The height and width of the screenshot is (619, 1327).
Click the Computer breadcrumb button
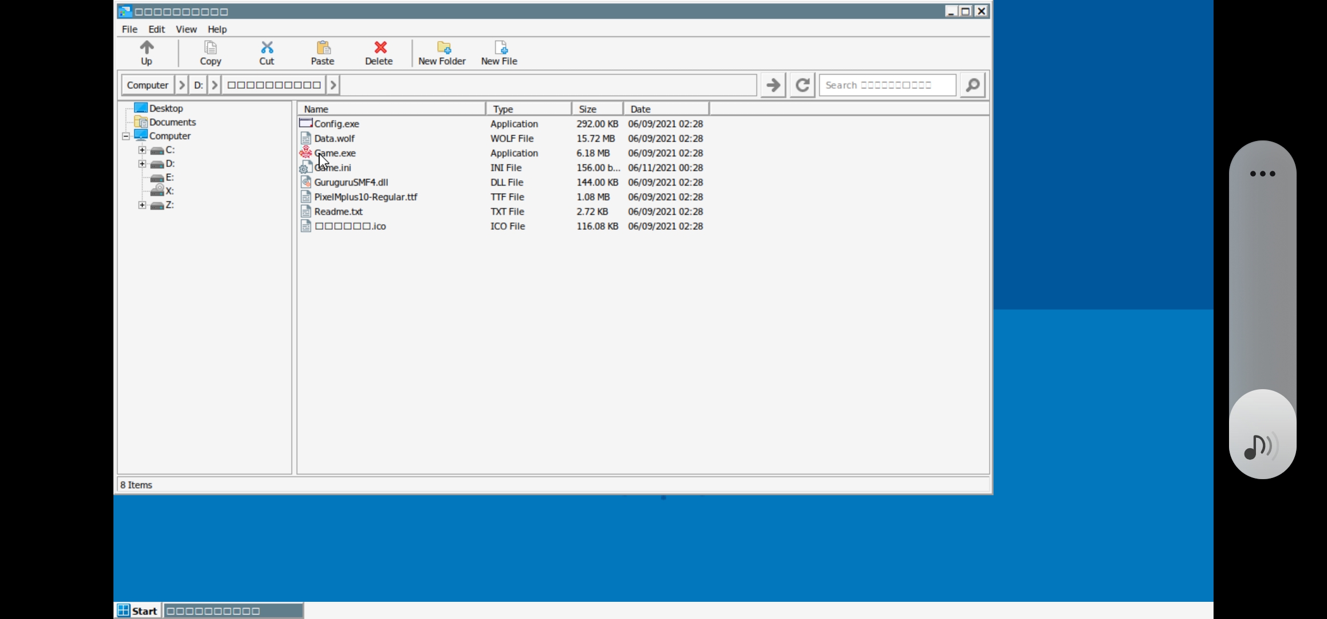pos(147,85)
